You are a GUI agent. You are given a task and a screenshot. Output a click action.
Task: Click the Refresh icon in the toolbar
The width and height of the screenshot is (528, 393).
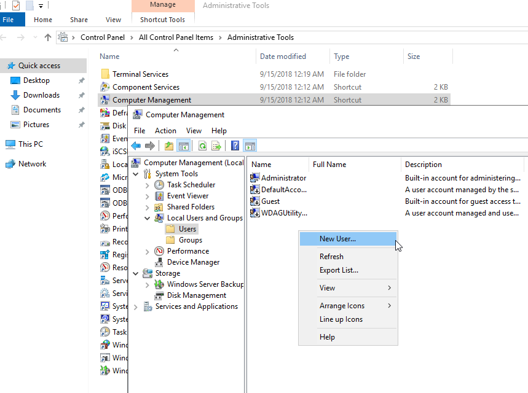(x=202, y=146)
